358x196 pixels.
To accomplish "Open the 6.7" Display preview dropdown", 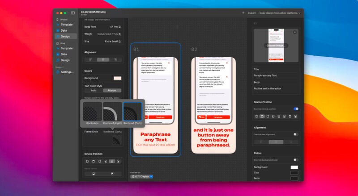I will [x=142, y=176].
